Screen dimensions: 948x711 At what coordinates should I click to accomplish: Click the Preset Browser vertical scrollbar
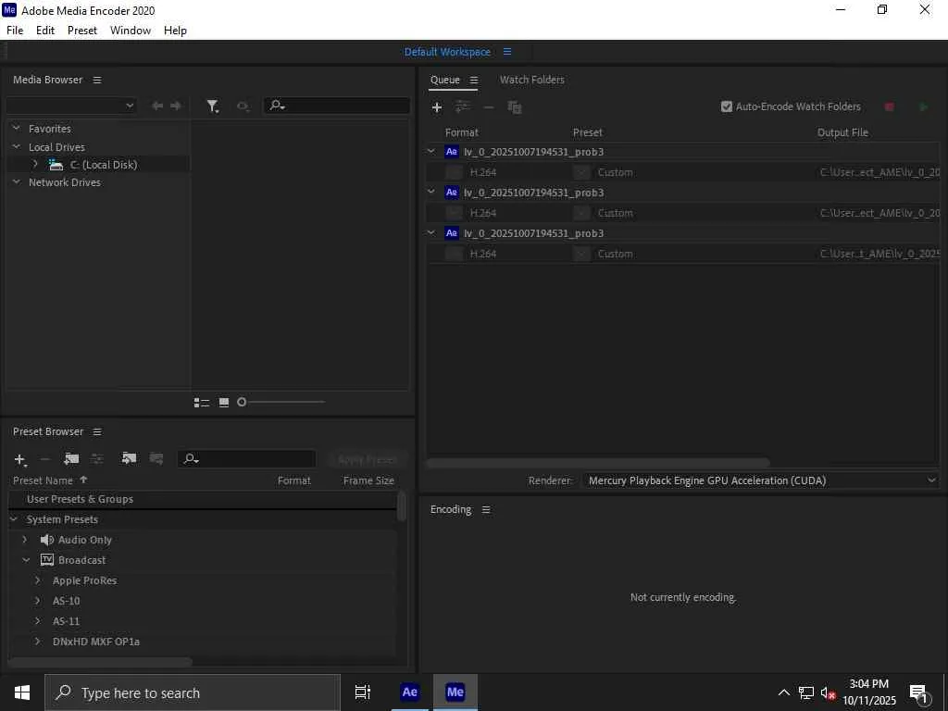[x=402, y=506]
